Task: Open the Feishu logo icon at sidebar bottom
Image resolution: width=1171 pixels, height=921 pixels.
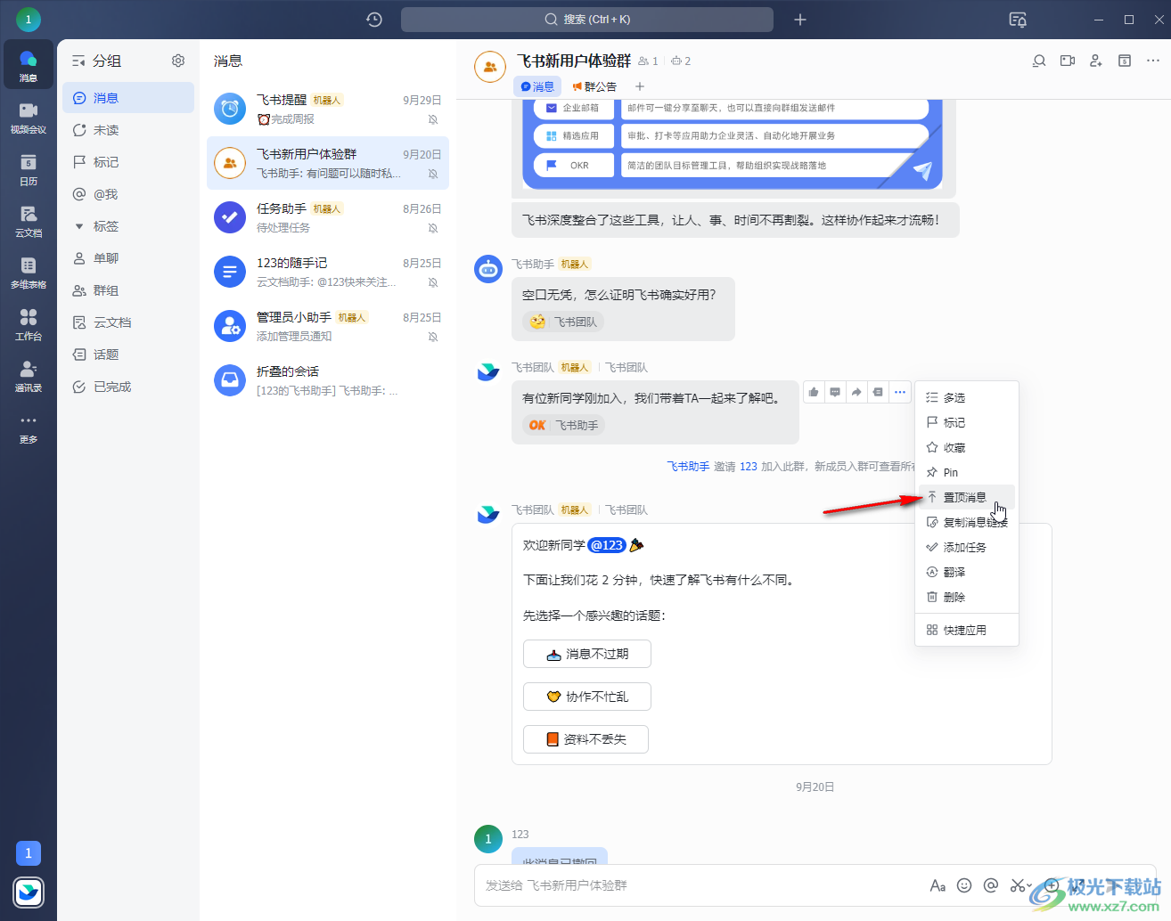Action: 29,892
